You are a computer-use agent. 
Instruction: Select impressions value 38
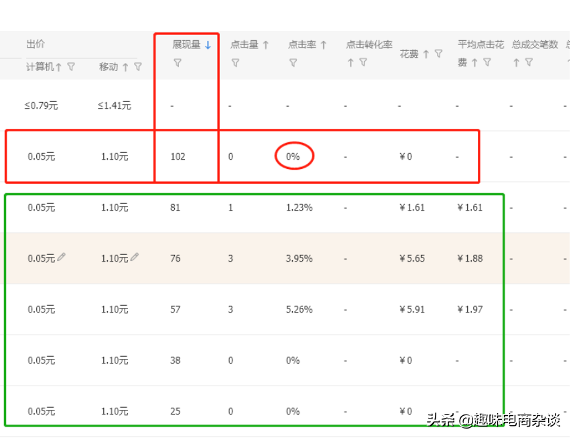pyautogui.click(x=176, y=360)
